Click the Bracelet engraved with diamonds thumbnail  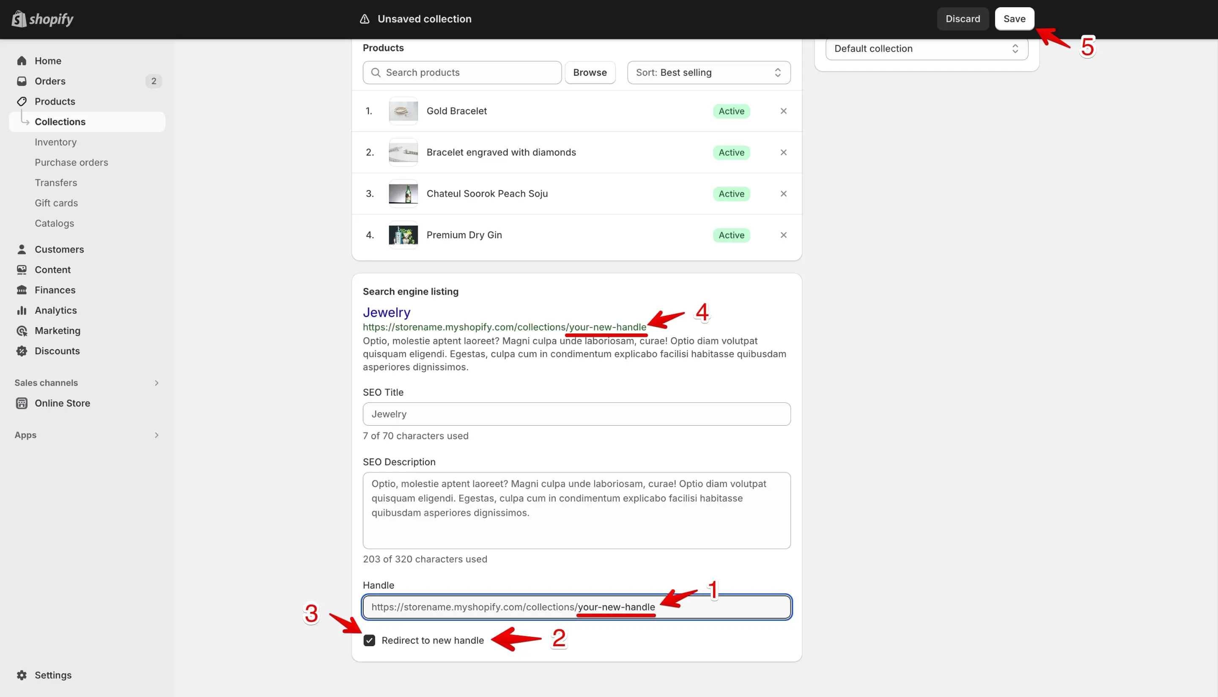coord(403,152)
